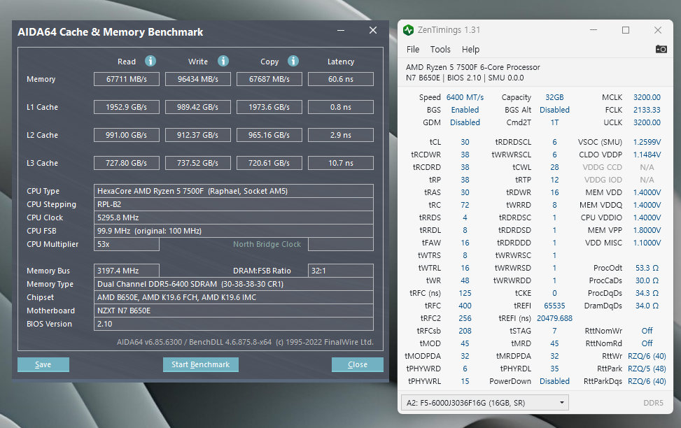Click the CPU Type field HexaCore AMD Ryzen

pos(234,191)
